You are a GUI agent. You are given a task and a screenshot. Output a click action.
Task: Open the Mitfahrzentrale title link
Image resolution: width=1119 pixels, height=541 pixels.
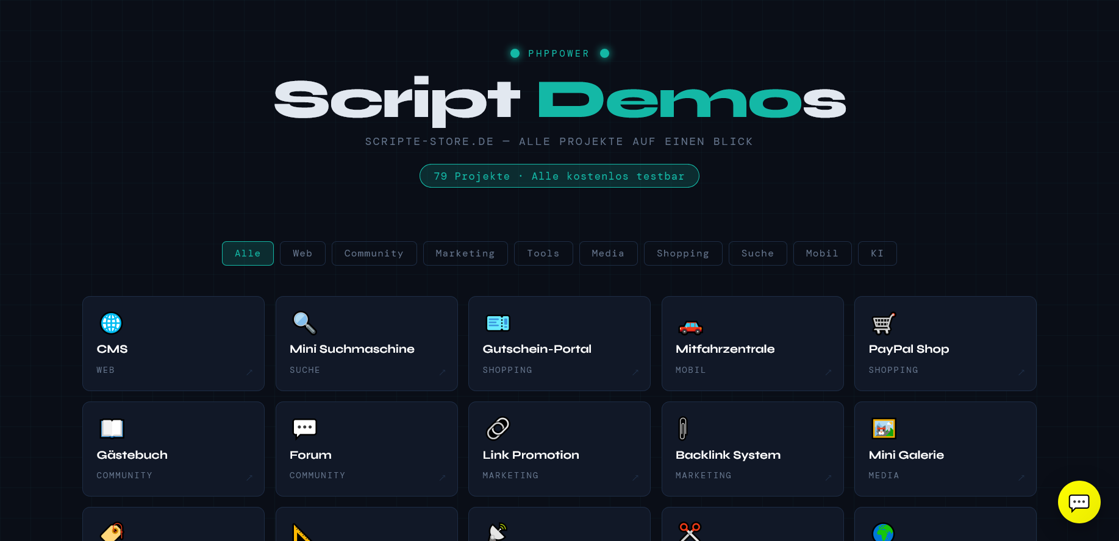[x=725, y=349]
